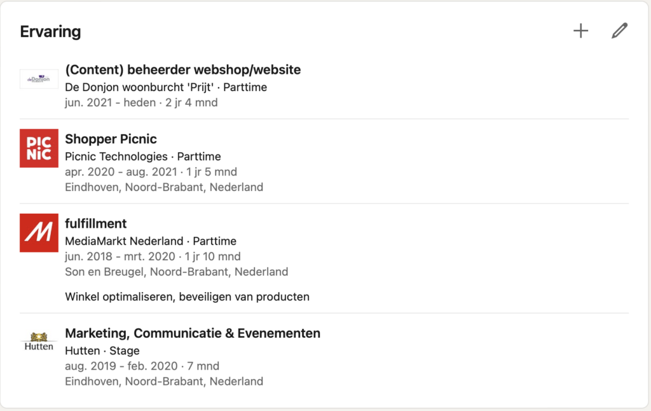651x411 pixels.
Task: Open the Hutten company logo
Action: coord(39,342)
